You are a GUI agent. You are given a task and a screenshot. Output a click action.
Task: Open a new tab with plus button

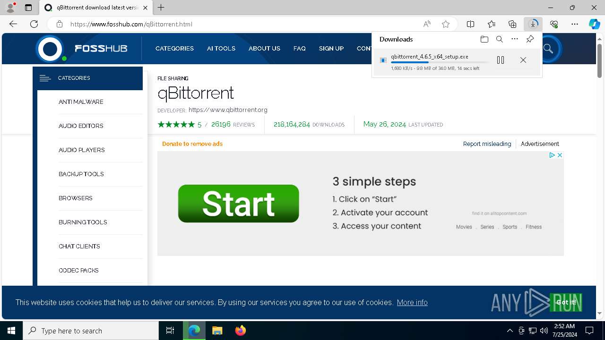(x=161, y=8)
